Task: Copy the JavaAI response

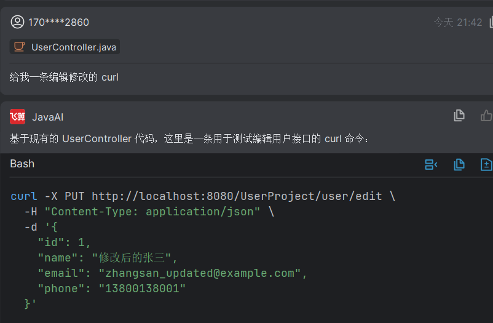Action: (x=459, y=116)
